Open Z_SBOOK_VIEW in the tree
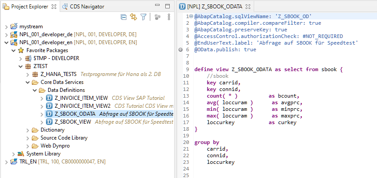The width and height of the screenshot is (377, 178). click(72, 122)
